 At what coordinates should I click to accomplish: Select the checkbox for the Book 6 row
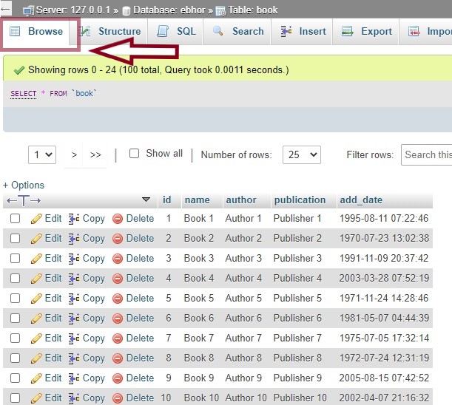[15, 318]
